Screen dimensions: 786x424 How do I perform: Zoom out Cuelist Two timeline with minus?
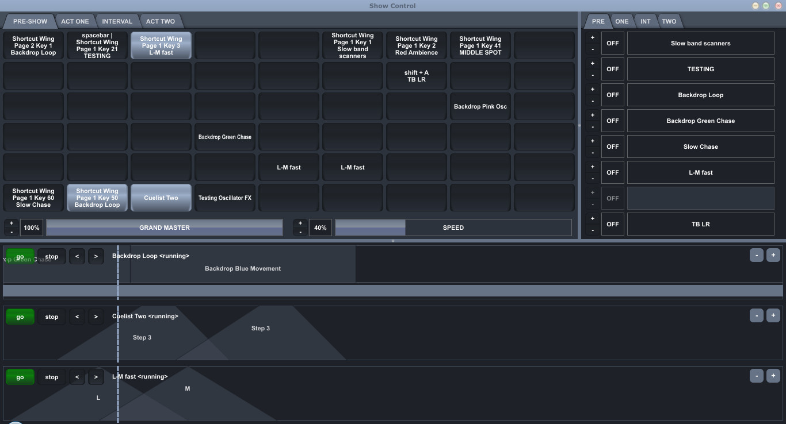(x=757, y=315)
